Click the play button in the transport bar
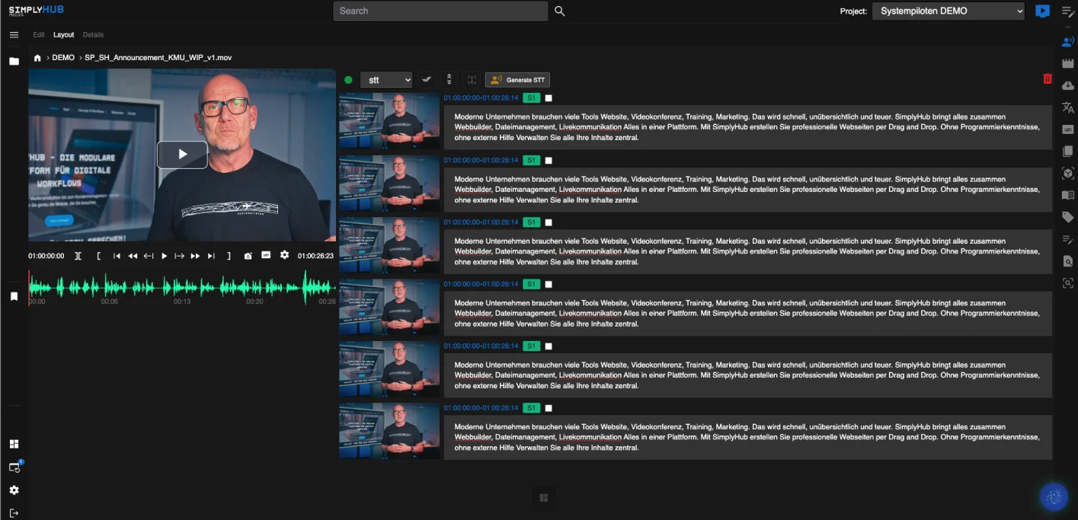The image size is (1078, 520). pyautogui.click(x=164, y=256)
